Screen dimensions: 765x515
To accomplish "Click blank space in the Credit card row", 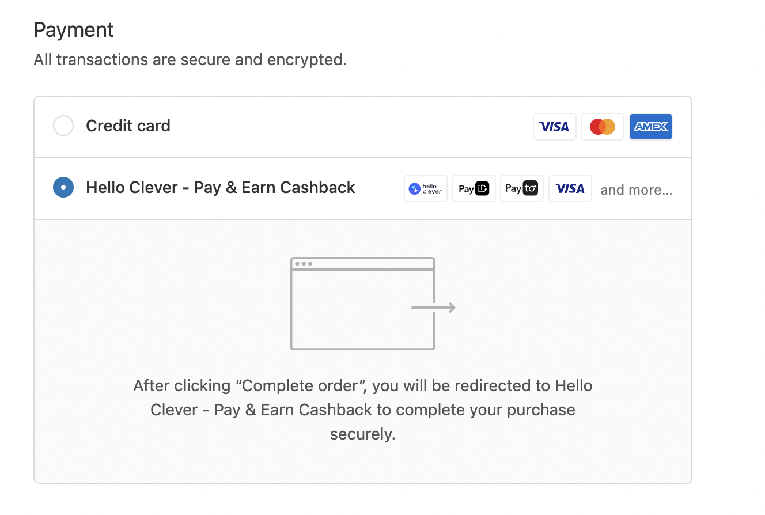I will tap(346, 127).
